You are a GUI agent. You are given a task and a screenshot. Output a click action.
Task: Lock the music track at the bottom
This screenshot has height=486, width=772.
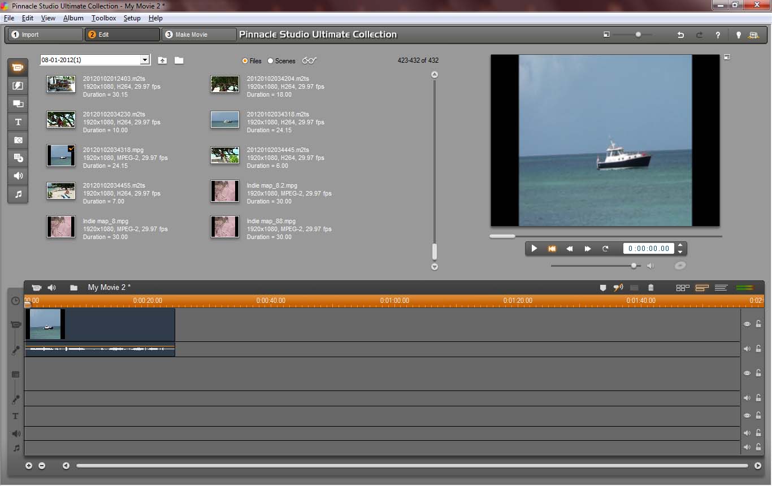tap(758, 447)
